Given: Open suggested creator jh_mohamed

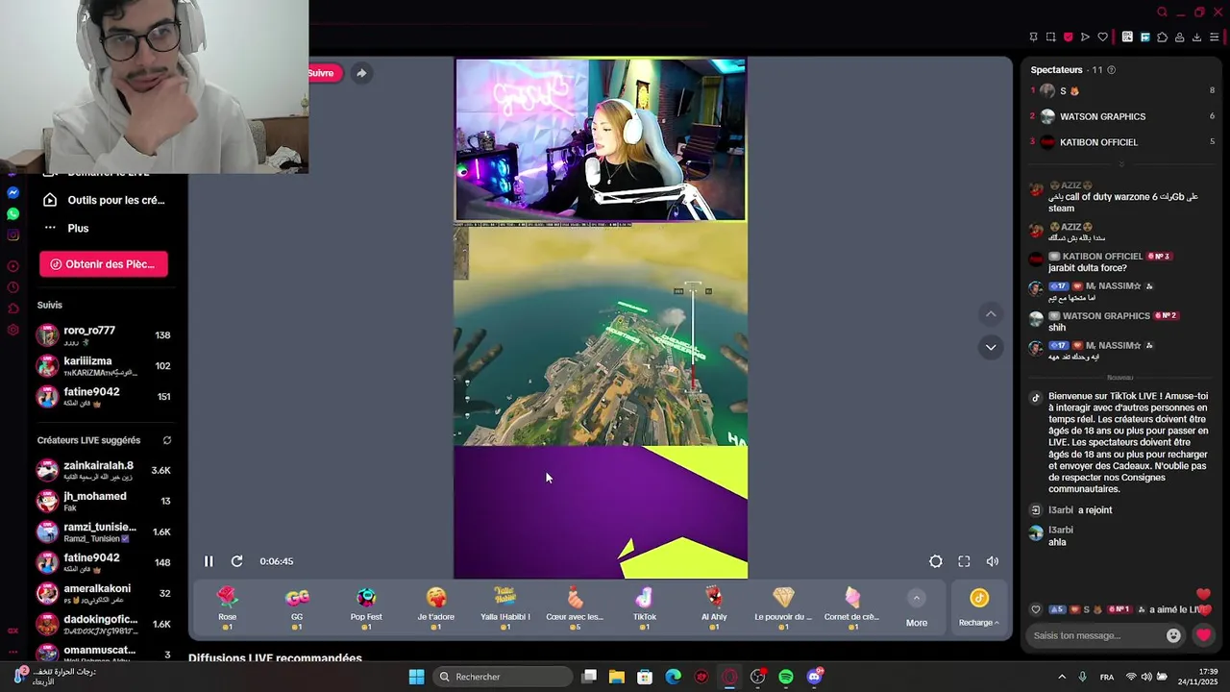Looking at the screenshot, I should point(104,501).
